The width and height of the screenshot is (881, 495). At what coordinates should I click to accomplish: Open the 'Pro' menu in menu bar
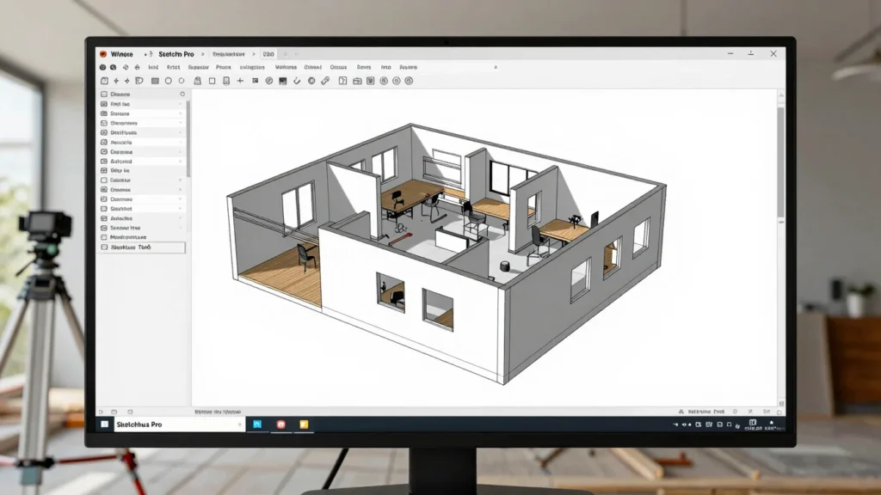[385, 67]
